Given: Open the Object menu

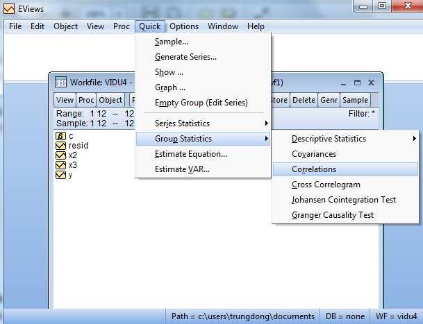Looking at the screenshot, I should coord(65,26).
